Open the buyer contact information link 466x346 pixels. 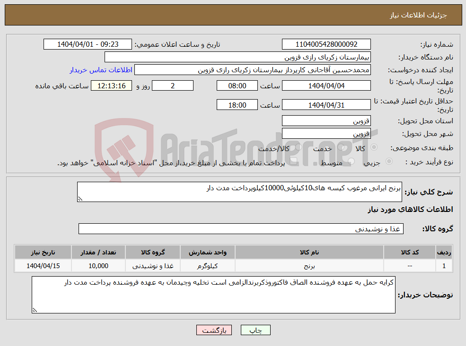101,70
